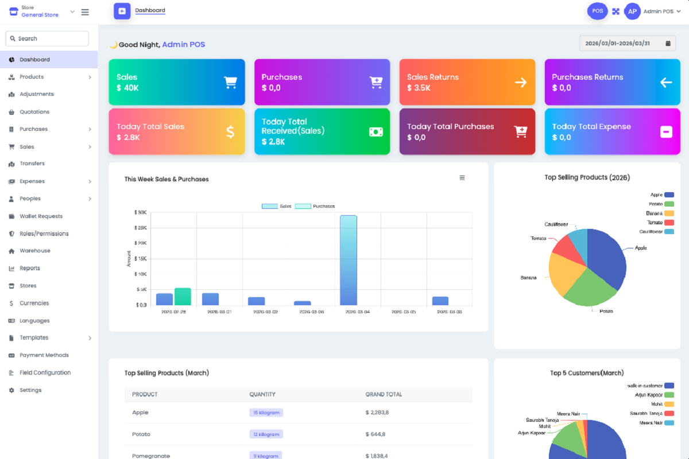The height and width of the screenshot is (459, 689).
Task: Open the General Store switcher dropdown
Action: 72,11
